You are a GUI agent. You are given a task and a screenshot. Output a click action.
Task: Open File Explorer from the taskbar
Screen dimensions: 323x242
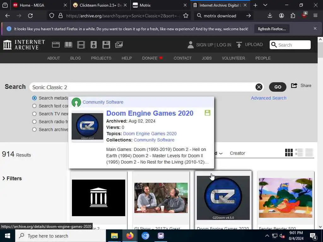coord(114,236)
